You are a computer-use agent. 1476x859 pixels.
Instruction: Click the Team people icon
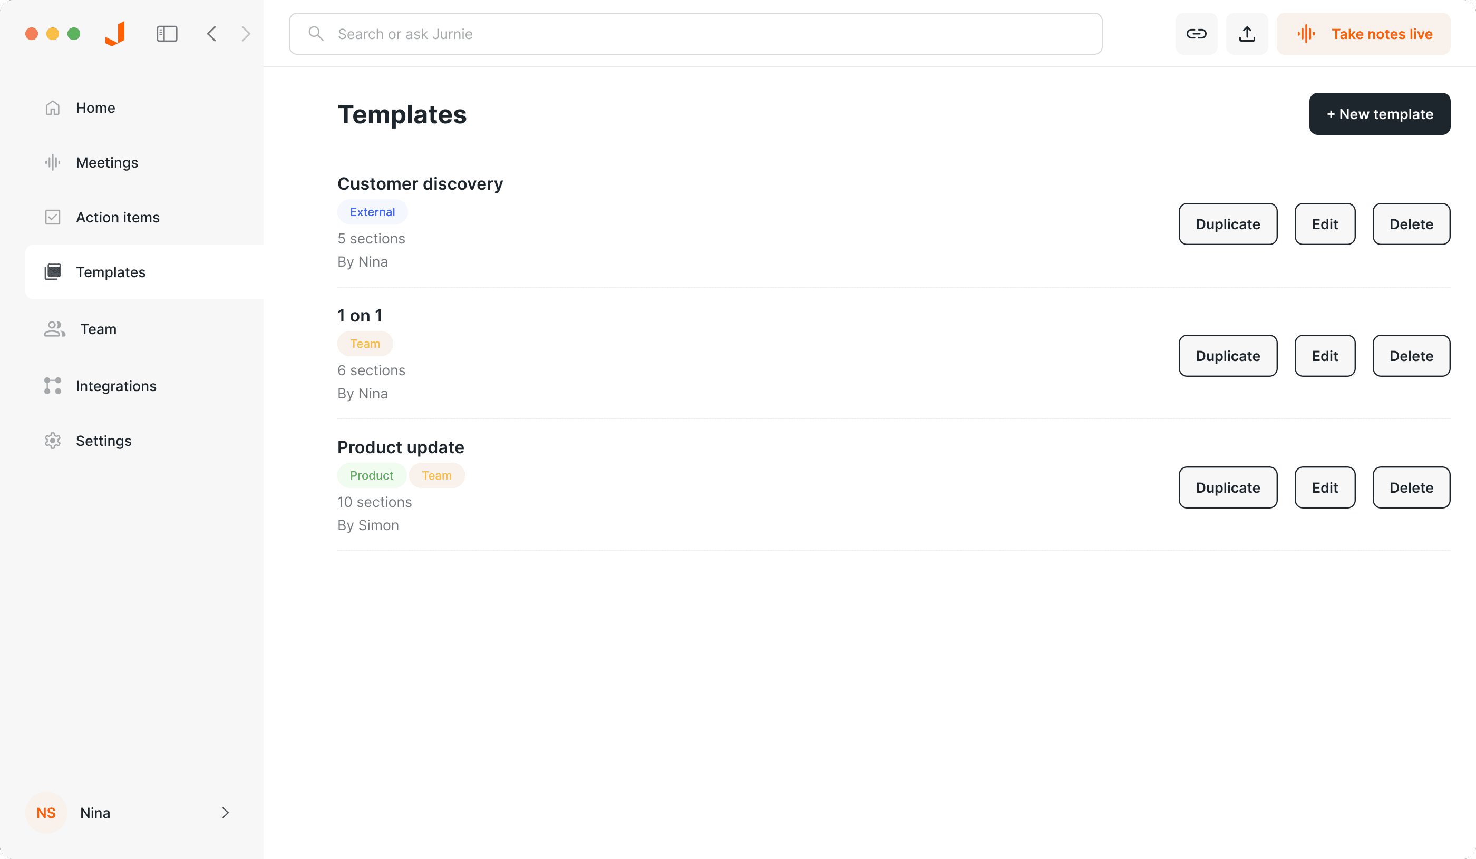pyautogui.click(x=53, y=328)
